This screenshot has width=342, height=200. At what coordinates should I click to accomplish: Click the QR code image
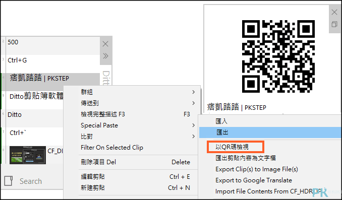pos(278,56)
